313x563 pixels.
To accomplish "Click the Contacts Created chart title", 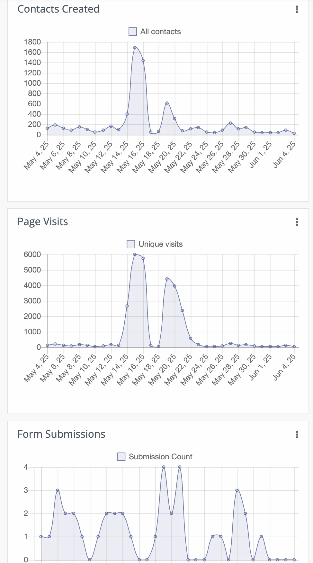I will 58,9.
